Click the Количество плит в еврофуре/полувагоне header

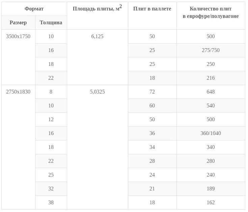(211, 16)
